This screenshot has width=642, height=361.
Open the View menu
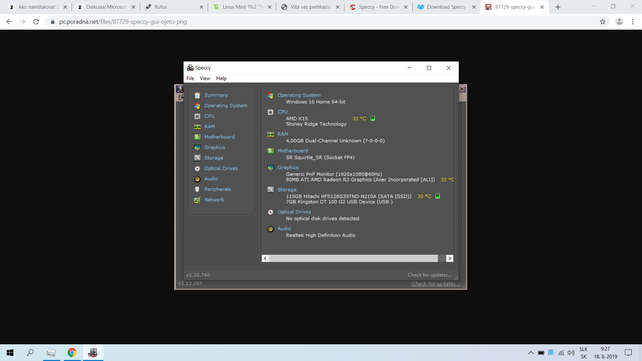(205, 78)
